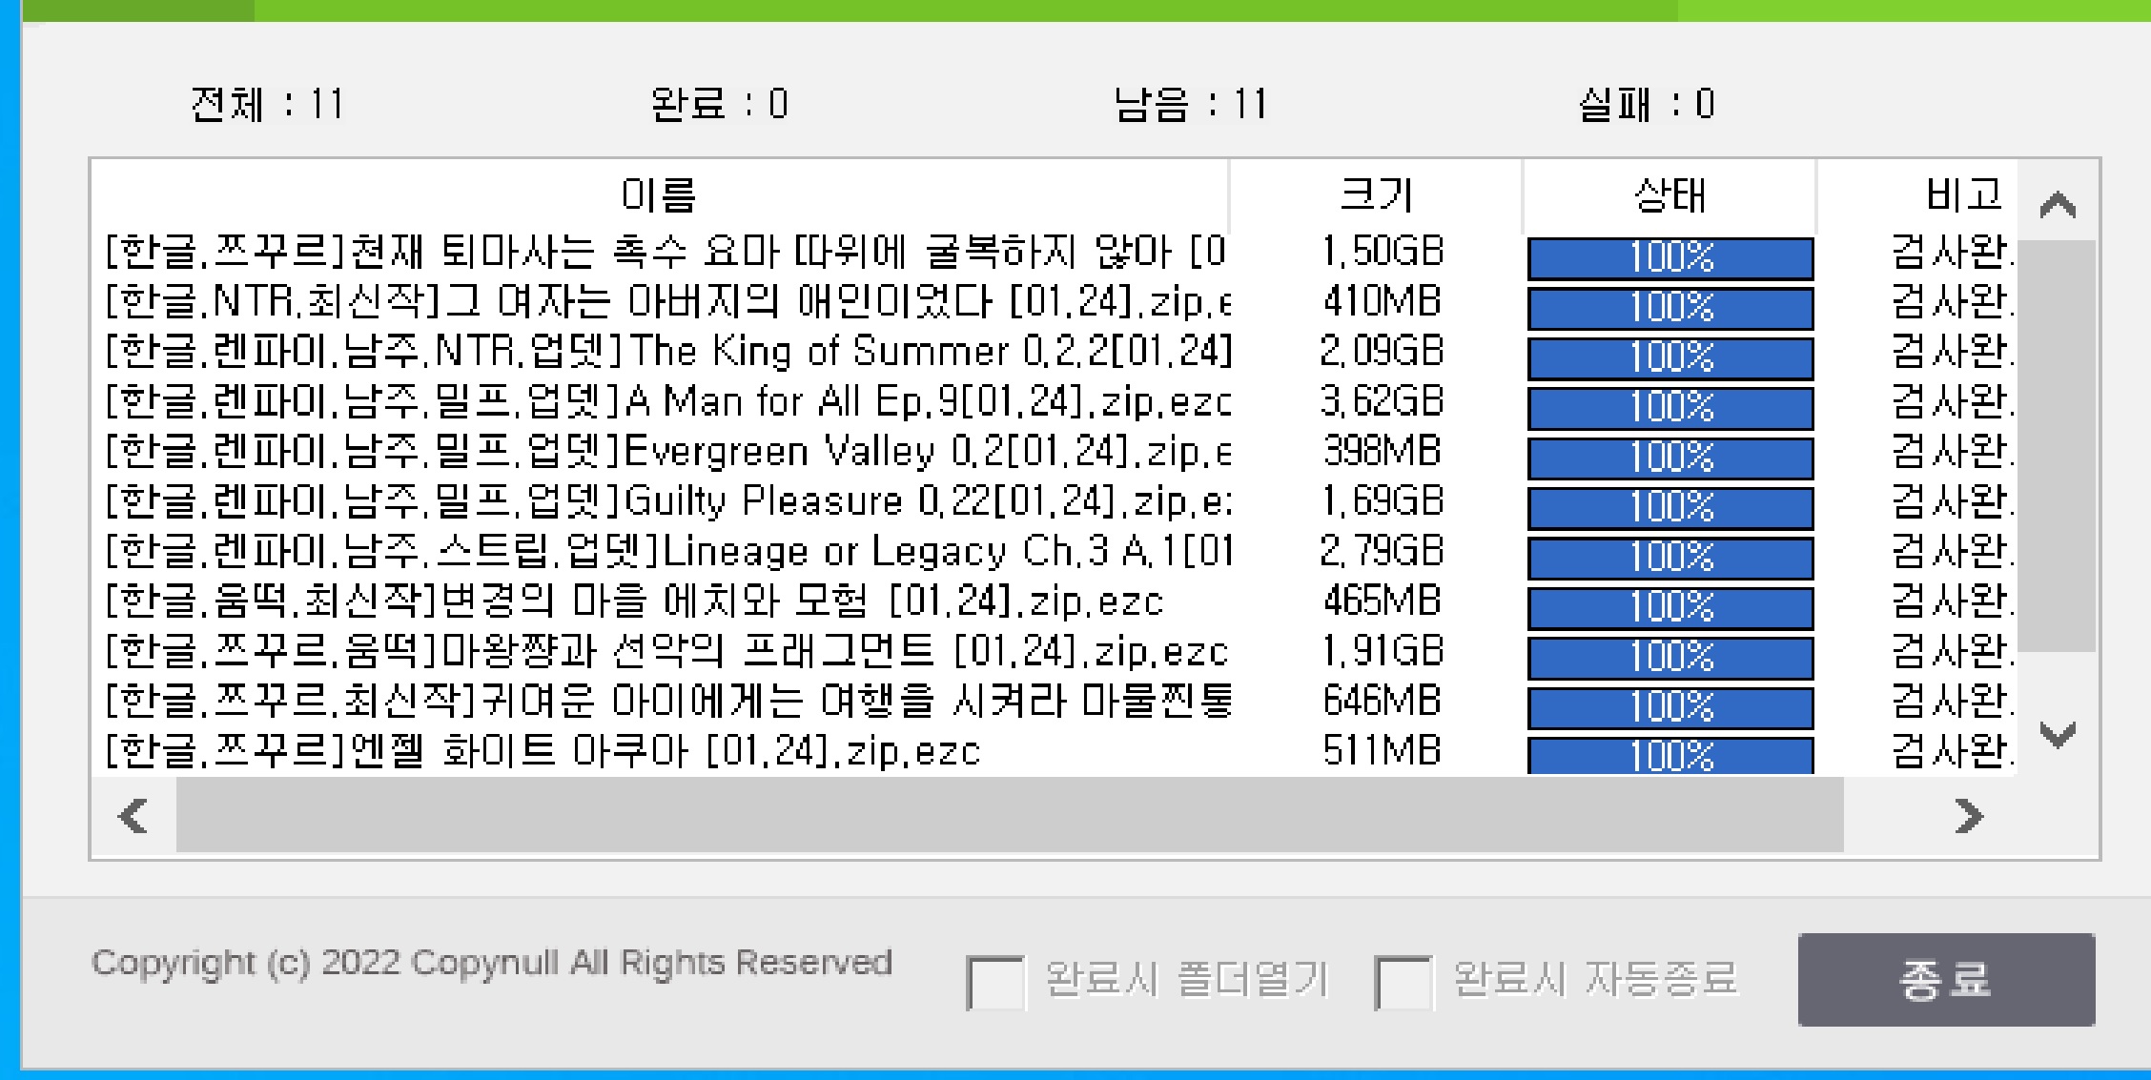Sort by the 크기 column header

click(x=1376, y=195)
